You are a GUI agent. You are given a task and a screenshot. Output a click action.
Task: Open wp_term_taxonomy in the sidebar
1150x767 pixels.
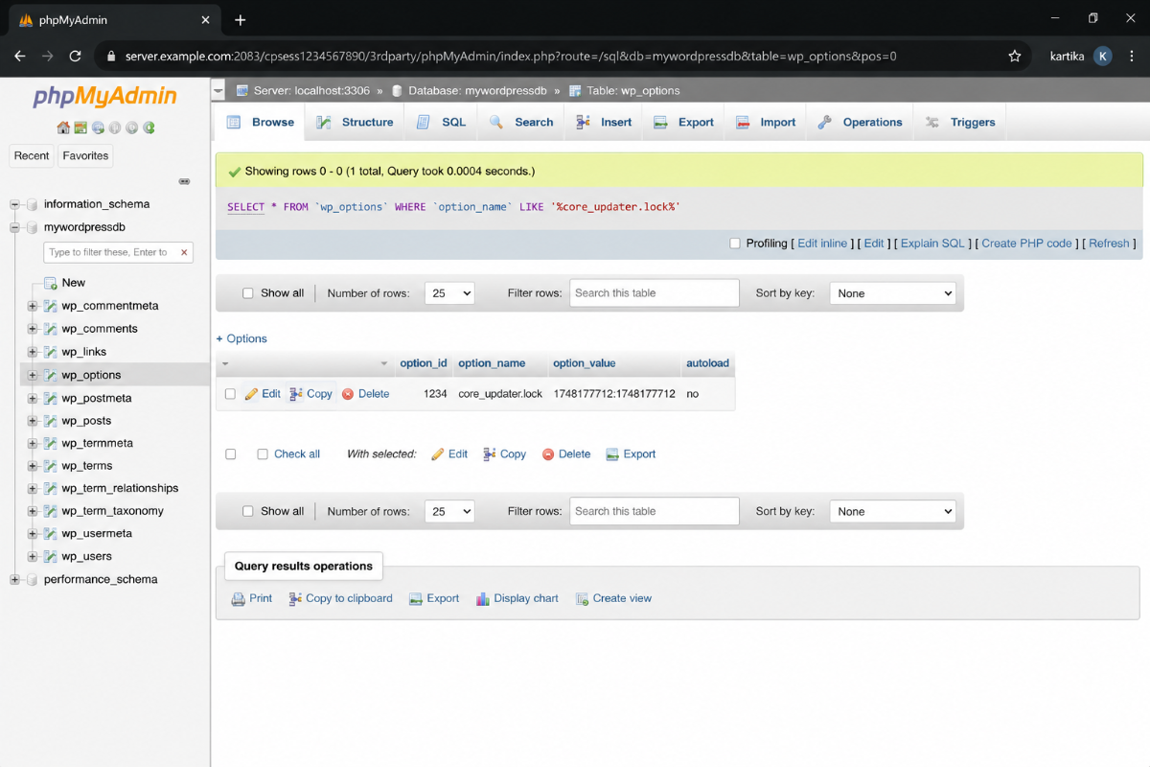112,511
